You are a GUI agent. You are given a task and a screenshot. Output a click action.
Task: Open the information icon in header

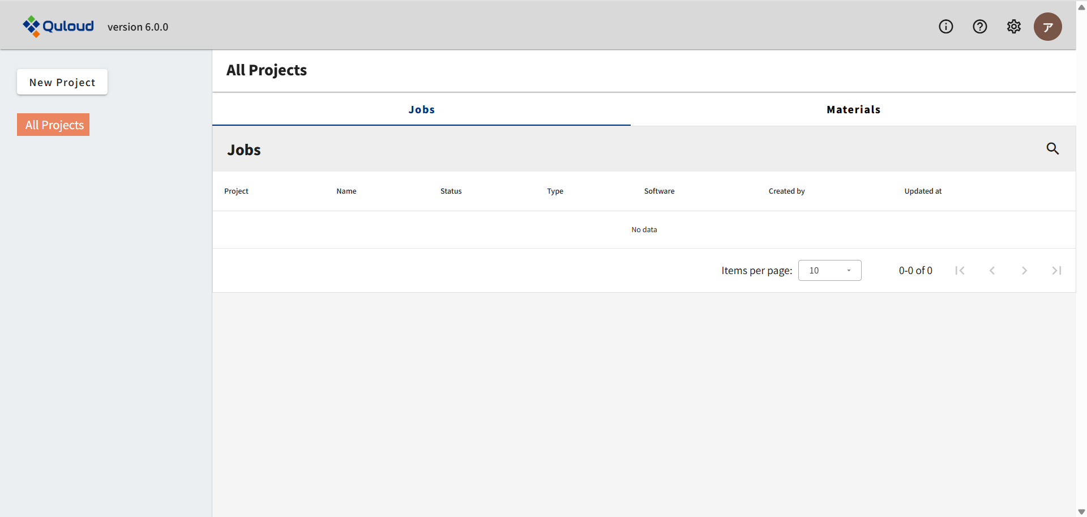(945, 27)
